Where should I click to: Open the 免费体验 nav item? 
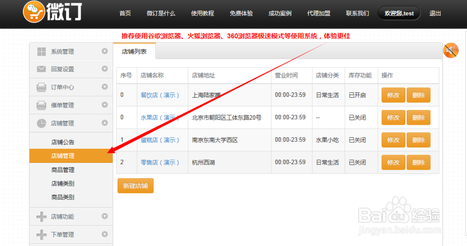(x=241, y=14)
